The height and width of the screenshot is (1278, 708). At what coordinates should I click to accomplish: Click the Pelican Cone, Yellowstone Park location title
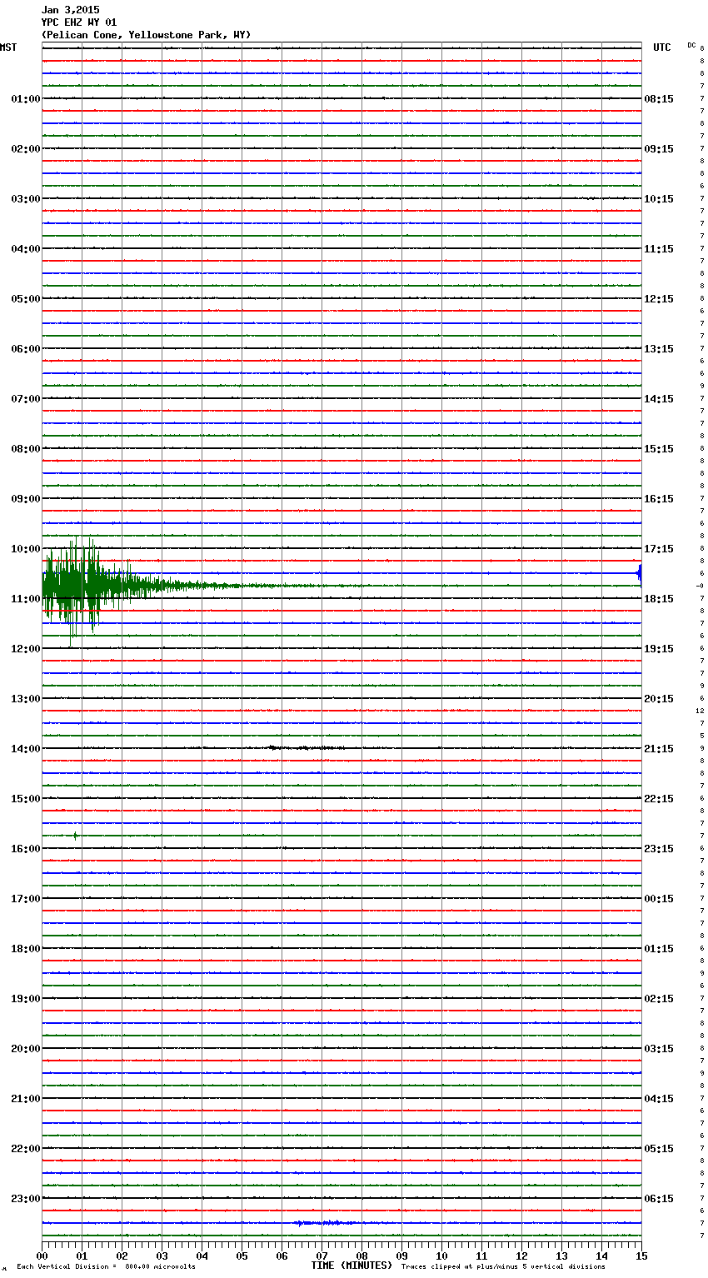coord(146,35)
